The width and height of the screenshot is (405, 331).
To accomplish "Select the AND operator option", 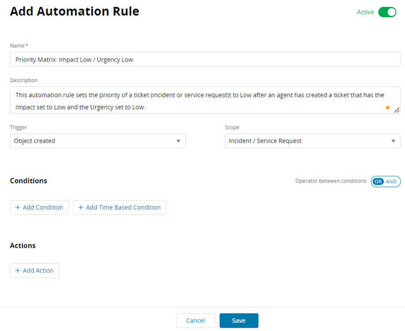I will click(x=392, y=181).
